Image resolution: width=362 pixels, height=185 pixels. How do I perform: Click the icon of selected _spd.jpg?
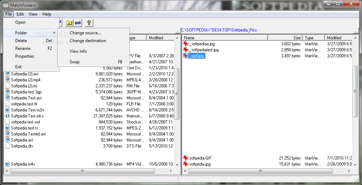click(x=186, y=56)
